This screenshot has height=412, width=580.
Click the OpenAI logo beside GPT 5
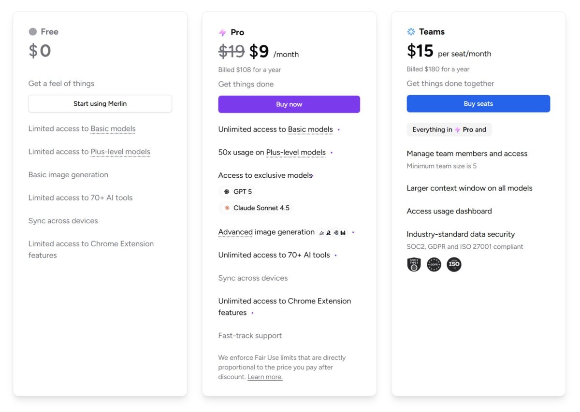tap(227, 192)
